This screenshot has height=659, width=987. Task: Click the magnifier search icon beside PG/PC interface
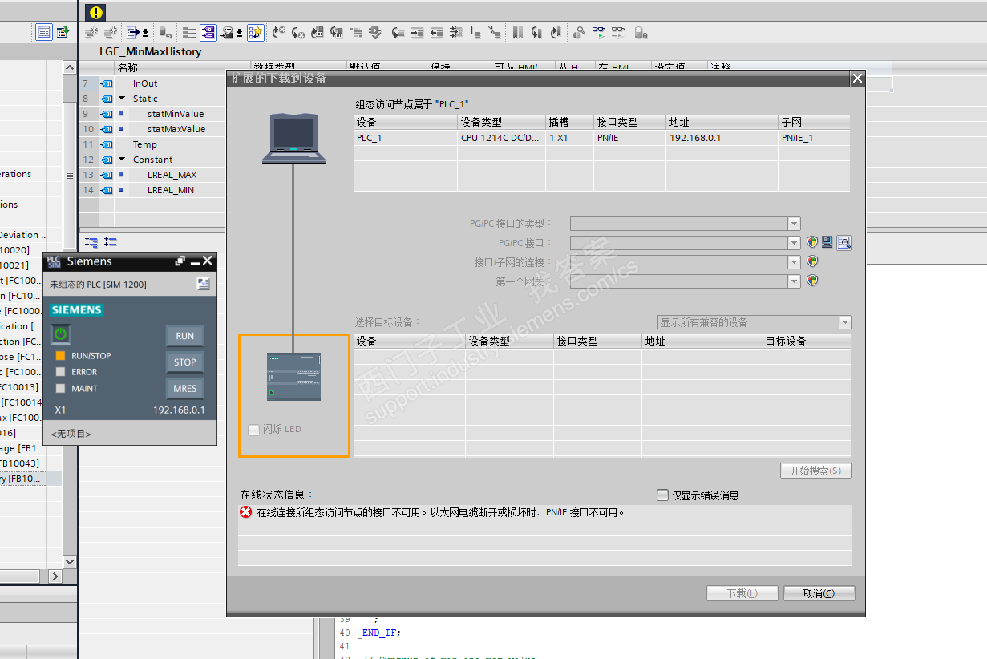coord(843,242)
